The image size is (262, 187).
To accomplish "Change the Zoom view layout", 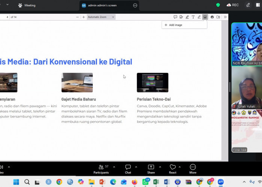I will pos(258,5).
